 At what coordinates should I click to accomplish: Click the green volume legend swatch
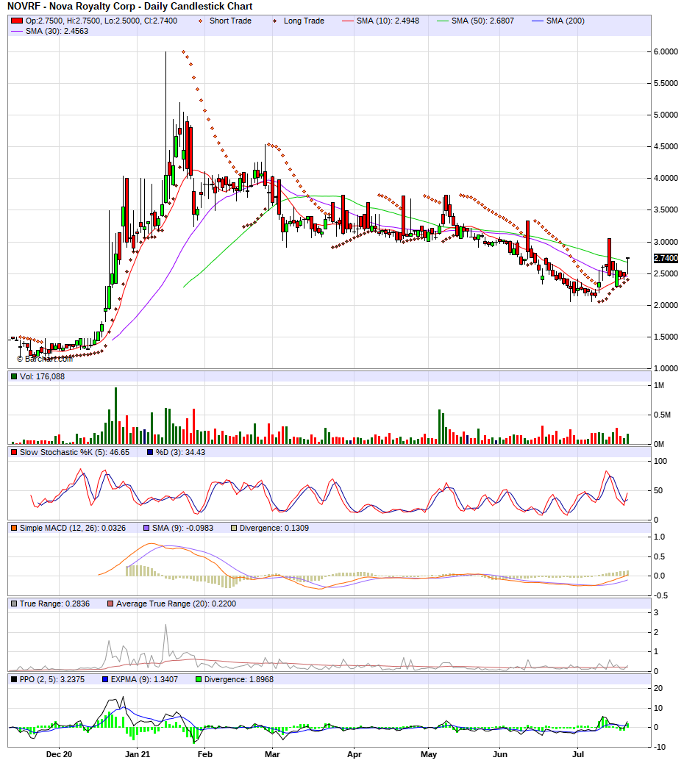[14, 376]
